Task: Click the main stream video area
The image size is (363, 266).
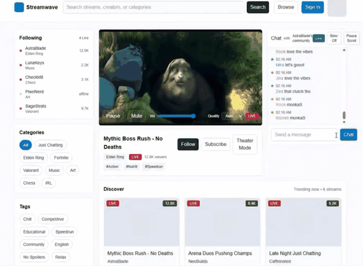Action: [x=180, y=78]
